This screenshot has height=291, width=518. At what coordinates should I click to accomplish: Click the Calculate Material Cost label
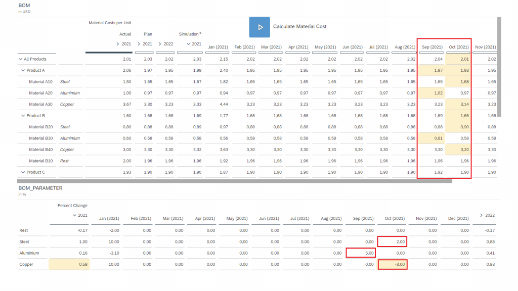coord(299,27)
